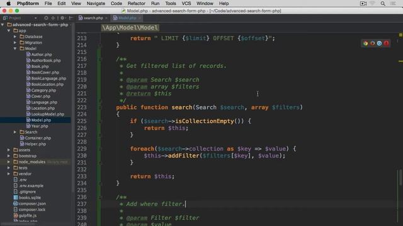Open the Refactor menu
Screen dimensions: 403x226
point(136,4)
